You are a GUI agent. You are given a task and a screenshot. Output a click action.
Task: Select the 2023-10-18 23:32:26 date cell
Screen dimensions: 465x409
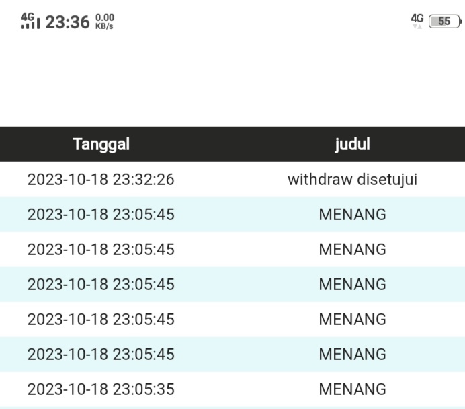[101, 180]
